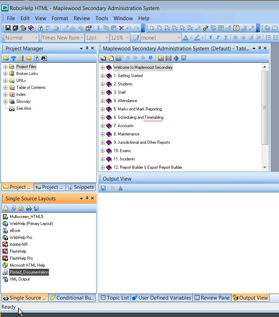This screenshot has height=317, width=279.
Task: Toggle numbered list formatting
Action: click(x=268, y=37)
